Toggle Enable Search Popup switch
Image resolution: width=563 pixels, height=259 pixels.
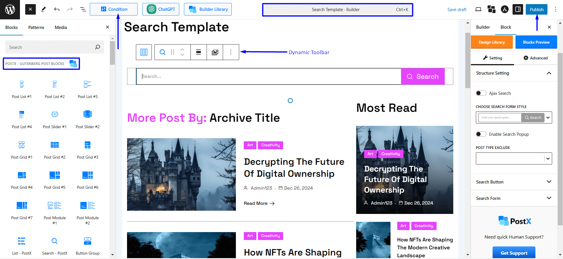pyautogui.click(x=481, y=134)
